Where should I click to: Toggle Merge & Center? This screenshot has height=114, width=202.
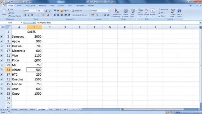80,15
